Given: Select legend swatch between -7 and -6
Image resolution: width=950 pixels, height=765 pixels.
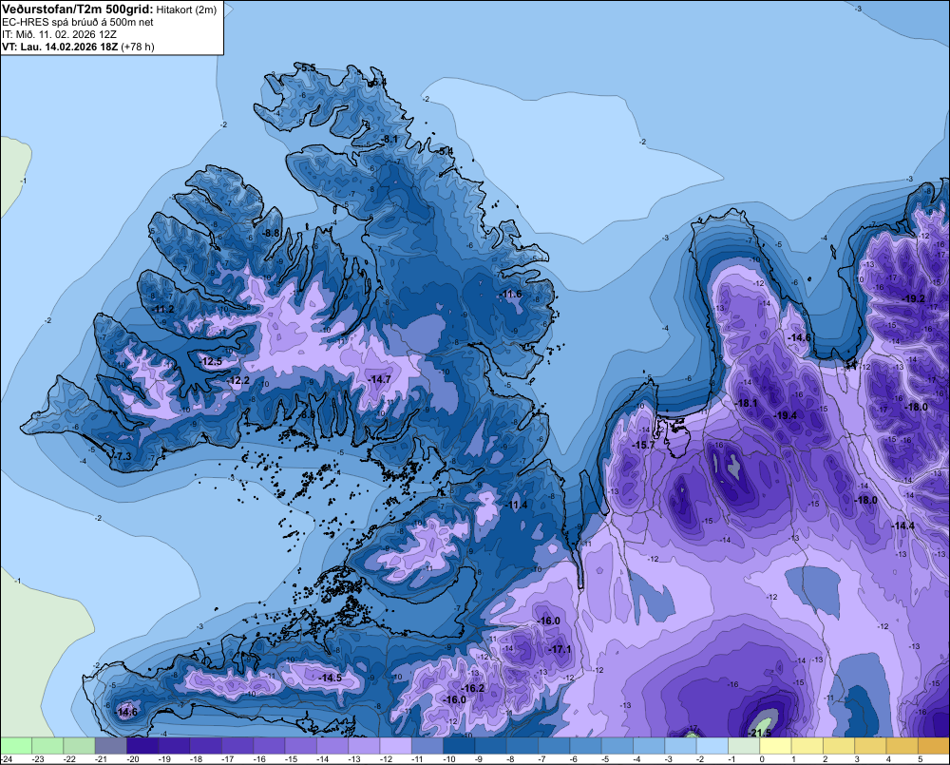Looking at the screenshot, I should point(554,745).
